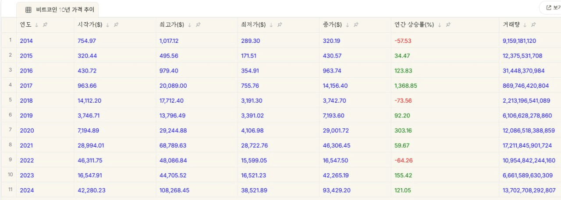Sort the 거래량 column
The image size is (561, 200).
tap(525, 25)
